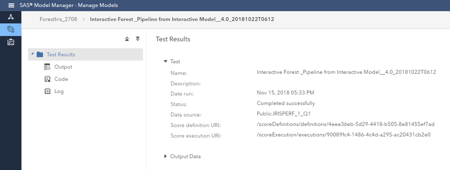Select the Manage Models sidebar icon

pos(11,29)
